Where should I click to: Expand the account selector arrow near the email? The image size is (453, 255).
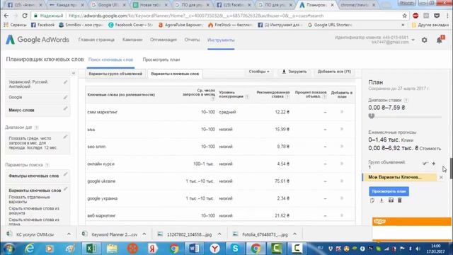[x=413, y=40]
